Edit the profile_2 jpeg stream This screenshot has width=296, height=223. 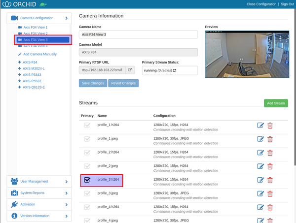click(x=260, y=166)
